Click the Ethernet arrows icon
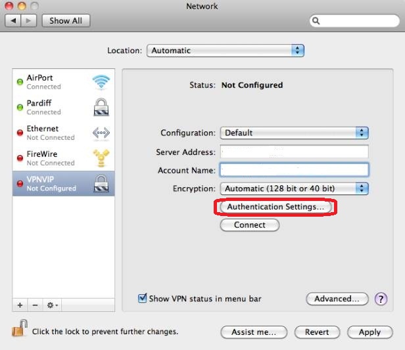 point(101,133)
